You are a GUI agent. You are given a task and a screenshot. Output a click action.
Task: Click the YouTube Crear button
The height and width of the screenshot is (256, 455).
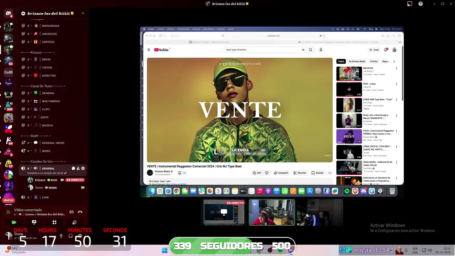pyautogui.click(x=374, y=50)
